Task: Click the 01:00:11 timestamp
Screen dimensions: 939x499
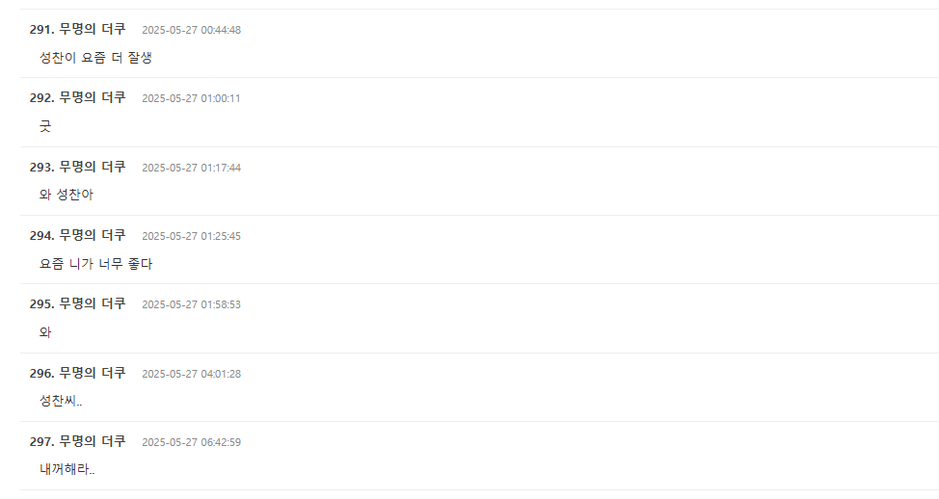Action: coord(191,98)
